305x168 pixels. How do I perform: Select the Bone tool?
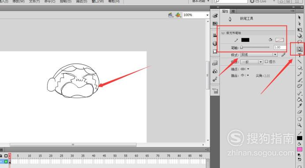(300, 93)
